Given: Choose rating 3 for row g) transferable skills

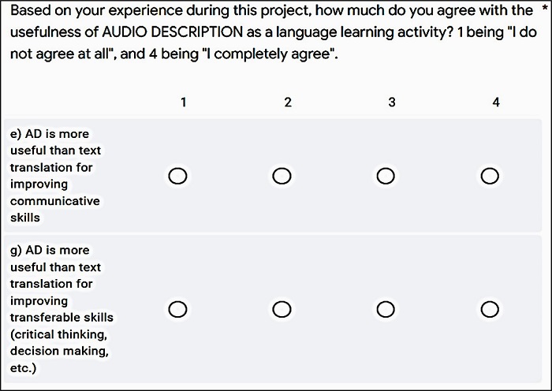Looking at the screenshot, I should point(386,308).
